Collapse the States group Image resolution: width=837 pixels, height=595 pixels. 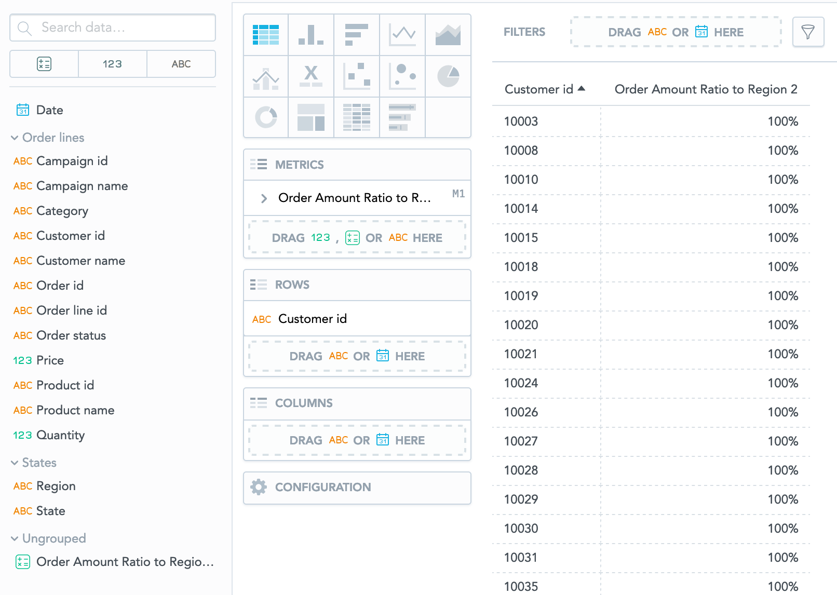point(14,463)
